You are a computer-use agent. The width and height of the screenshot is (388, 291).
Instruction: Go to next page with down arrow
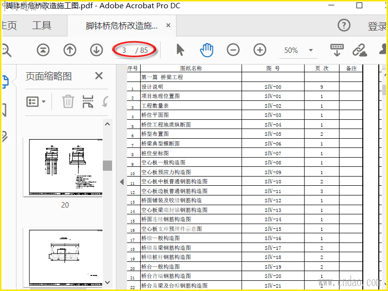pyautogui.click(x=97, y=50)
